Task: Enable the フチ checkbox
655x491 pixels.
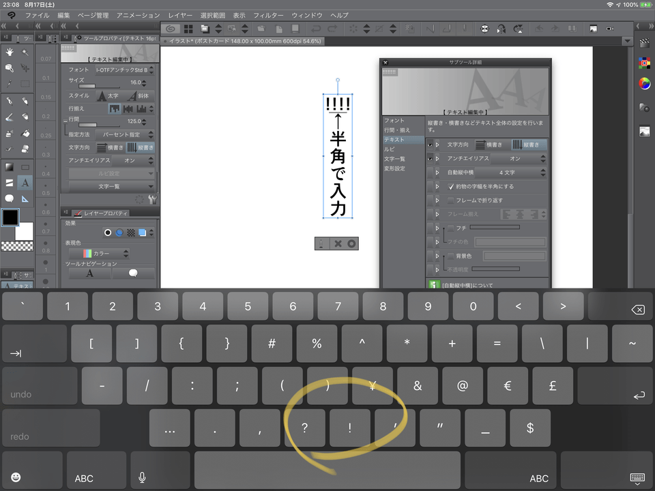Action: point(451,228)
